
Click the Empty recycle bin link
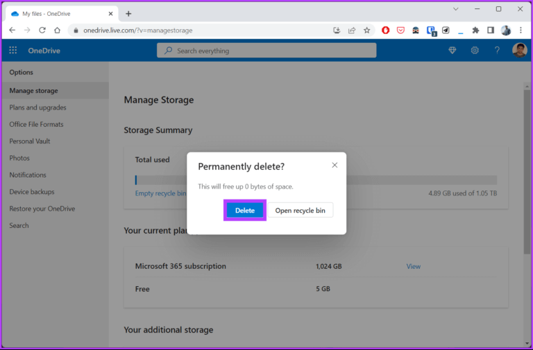[x=161, y=193]
